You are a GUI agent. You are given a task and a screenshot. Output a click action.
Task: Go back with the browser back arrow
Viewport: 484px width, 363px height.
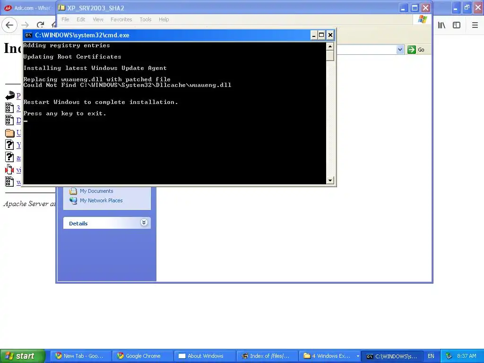point(9,25)
